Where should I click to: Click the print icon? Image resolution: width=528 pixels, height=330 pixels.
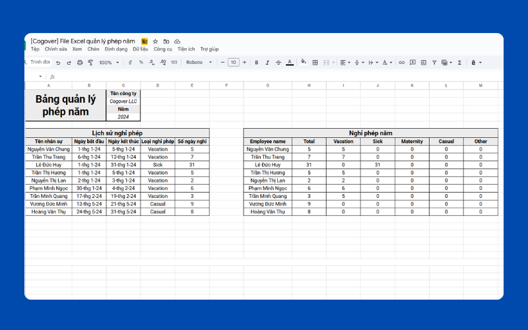80,63
